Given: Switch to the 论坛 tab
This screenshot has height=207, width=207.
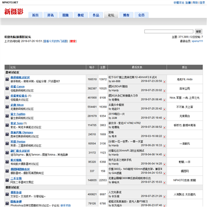Looking at the screenshot, I should (x=111, y=15).
